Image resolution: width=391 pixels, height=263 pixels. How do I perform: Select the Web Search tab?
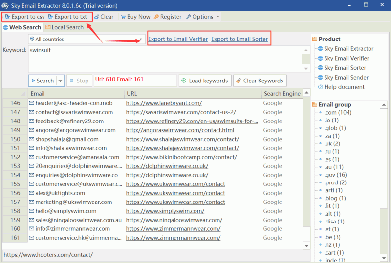[x=22, y=27]
